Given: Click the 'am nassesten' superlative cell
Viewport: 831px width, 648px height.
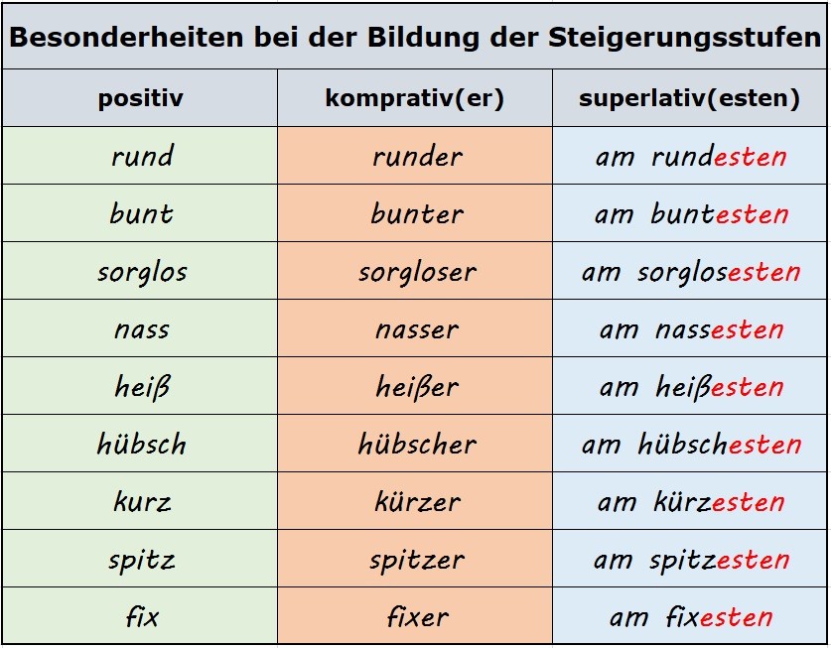Looking at the screenshot, I should pyautogui.click(x=691, y=328).
